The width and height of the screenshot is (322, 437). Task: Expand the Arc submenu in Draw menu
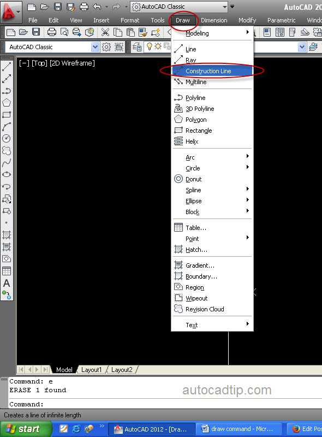(x=212, y=157)
